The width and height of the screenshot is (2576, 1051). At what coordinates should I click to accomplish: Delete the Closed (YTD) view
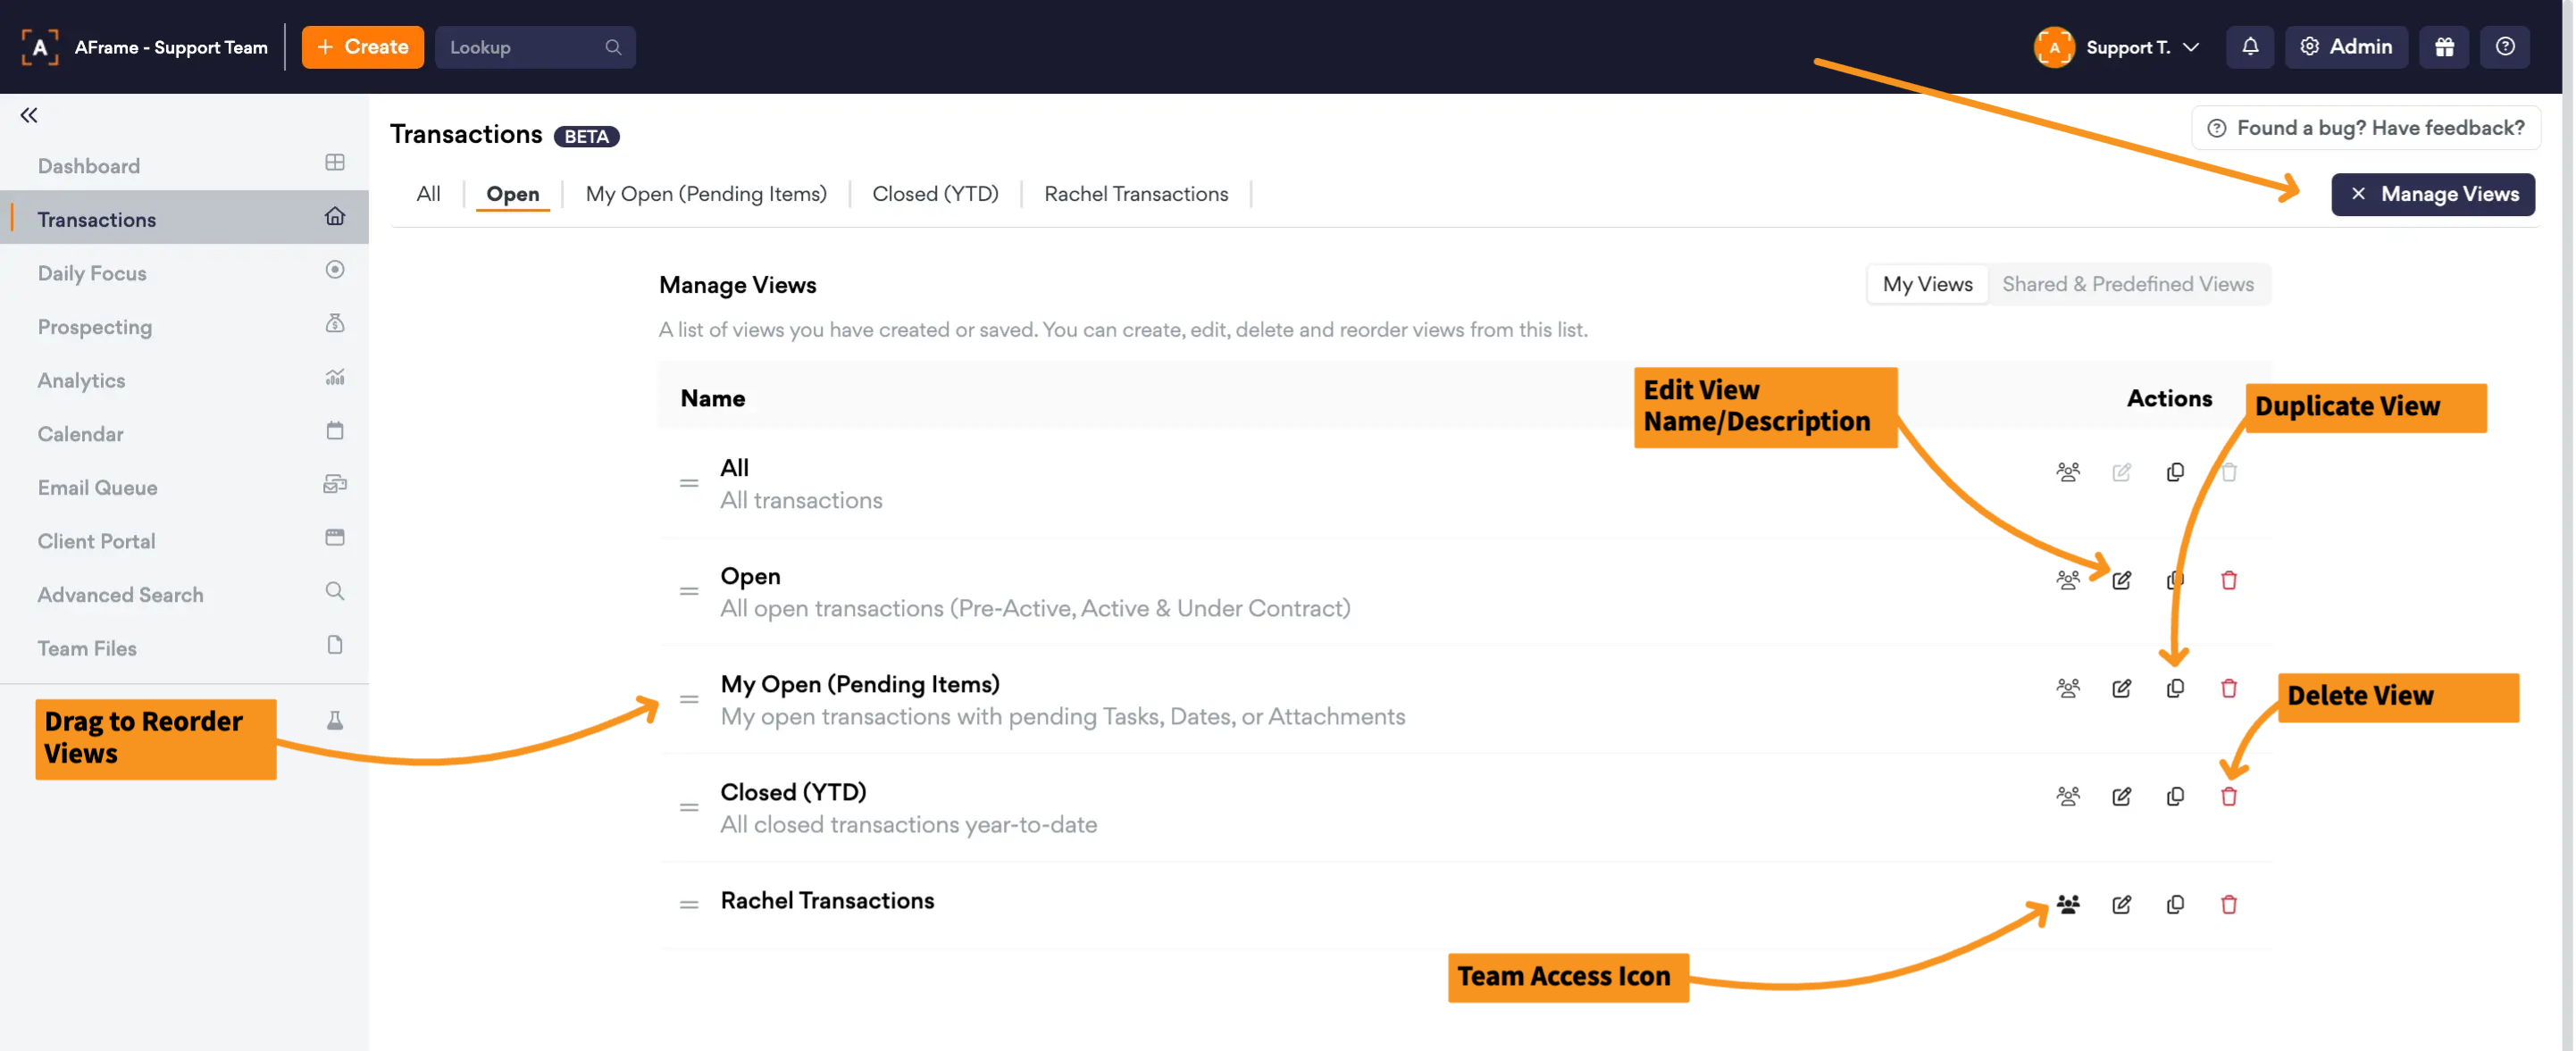[x=2228, y=796]
